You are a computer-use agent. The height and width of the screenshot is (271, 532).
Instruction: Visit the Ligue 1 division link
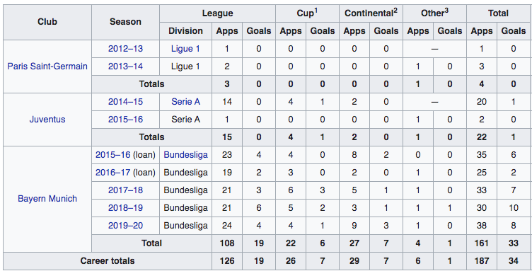pyautogui.click(x=185, y=49)
